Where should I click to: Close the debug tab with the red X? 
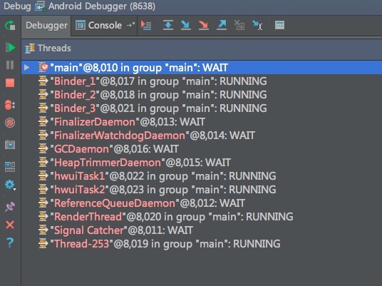10,225
